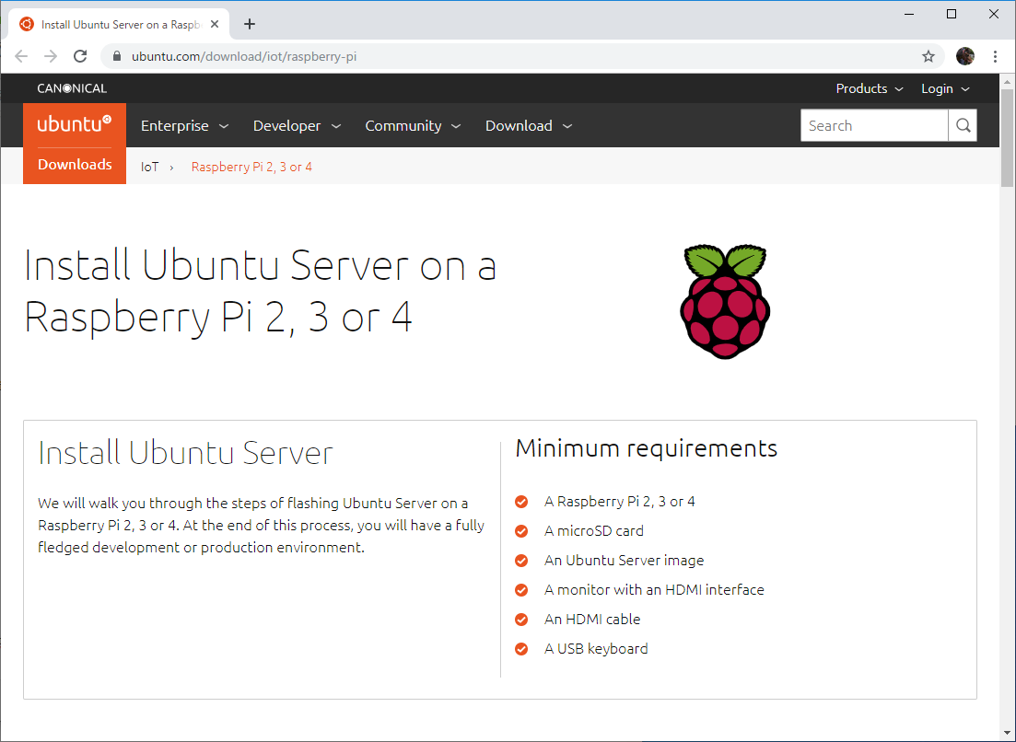
Task: Click checkmark beside monitor with HDMI interface
Action: (521, 590)
